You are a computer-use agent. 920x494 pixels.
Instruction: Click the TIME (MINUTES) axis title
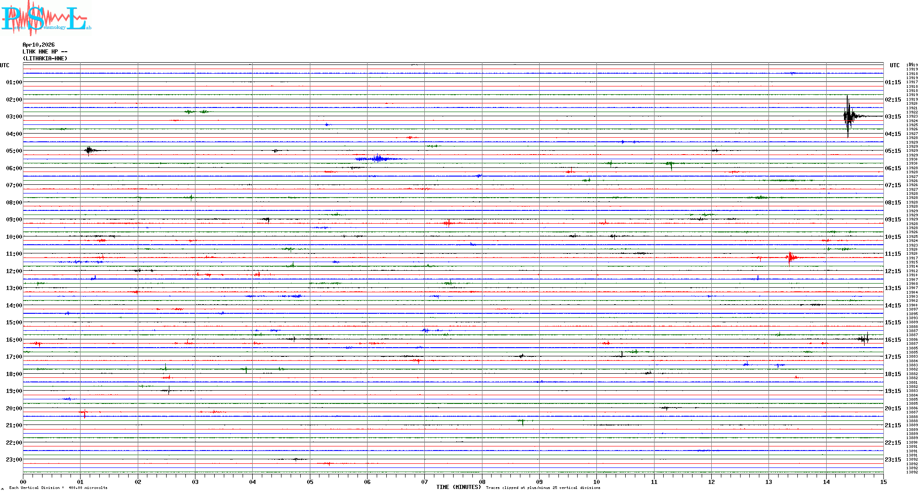(x=458, y=487)
